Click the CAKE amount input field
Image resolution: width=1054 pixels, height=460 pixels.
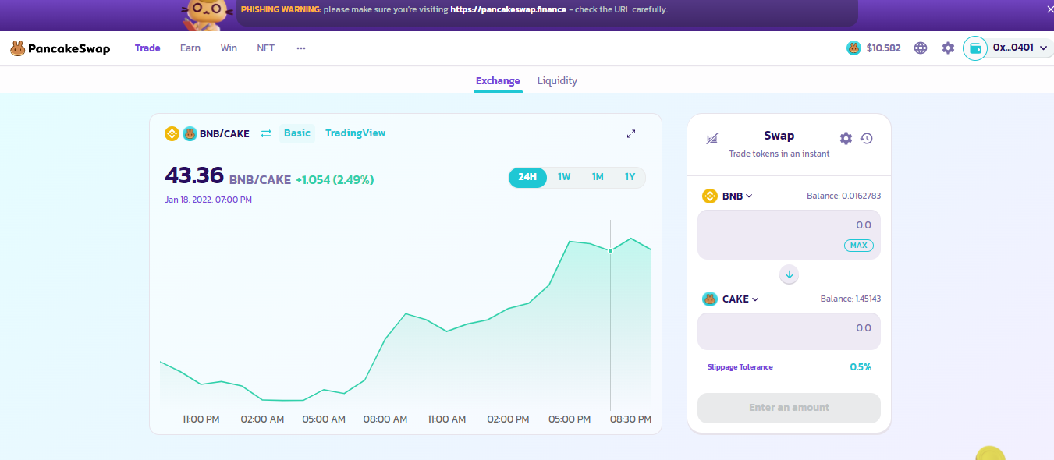[789, 331]
